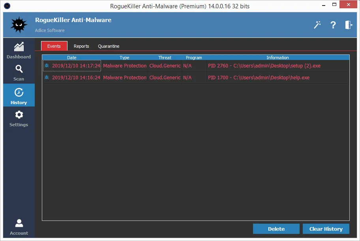Image resolution: width=360 pixels, height=241 pixels.
Task: Switch to the Quarantine tab
Action: point(109,46)
